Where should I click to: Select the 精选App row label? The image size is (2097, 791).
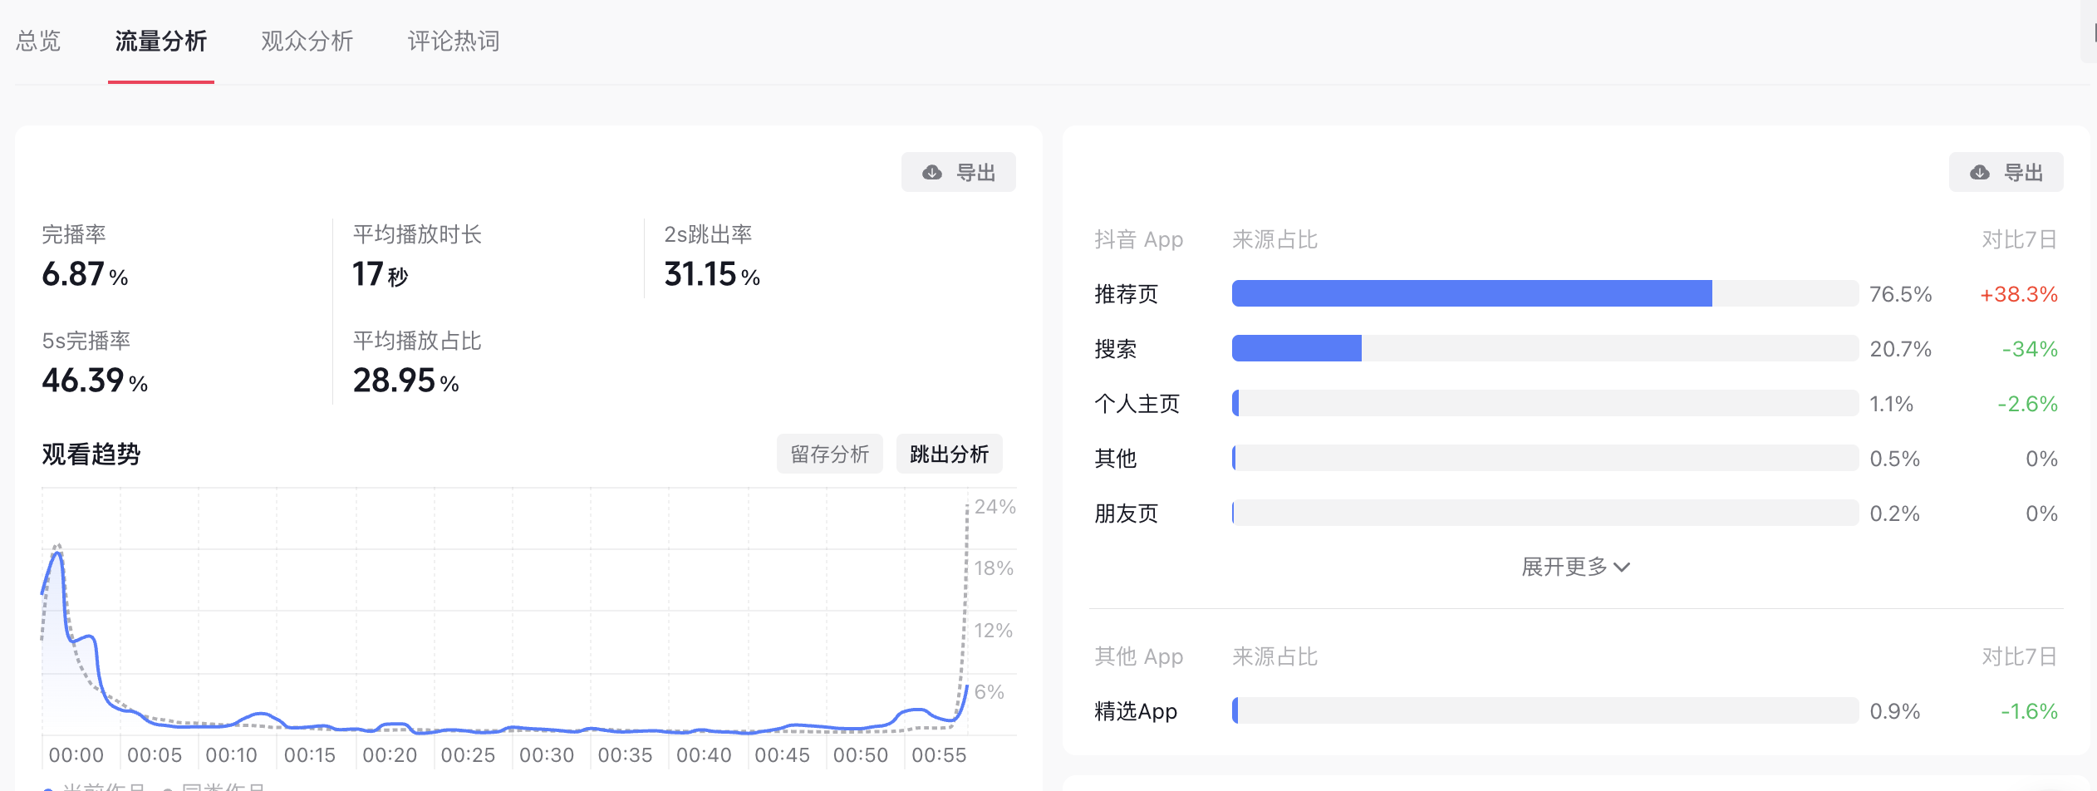pyautogui.click(x=1136, y=711)
